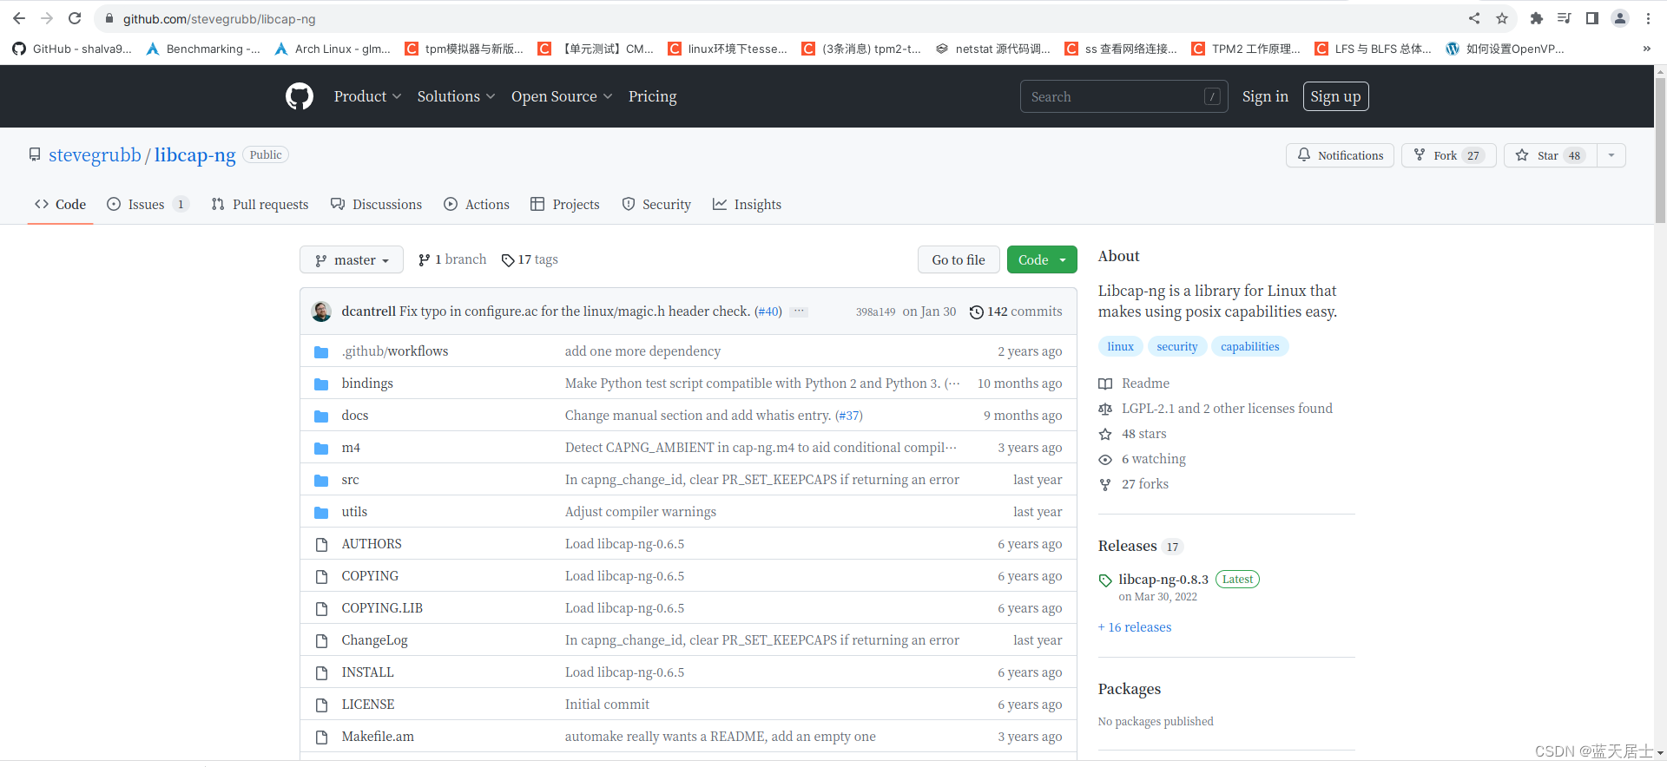View 142 commits history
Viewport: 1667px width, 767px height.
(1016, 311)
